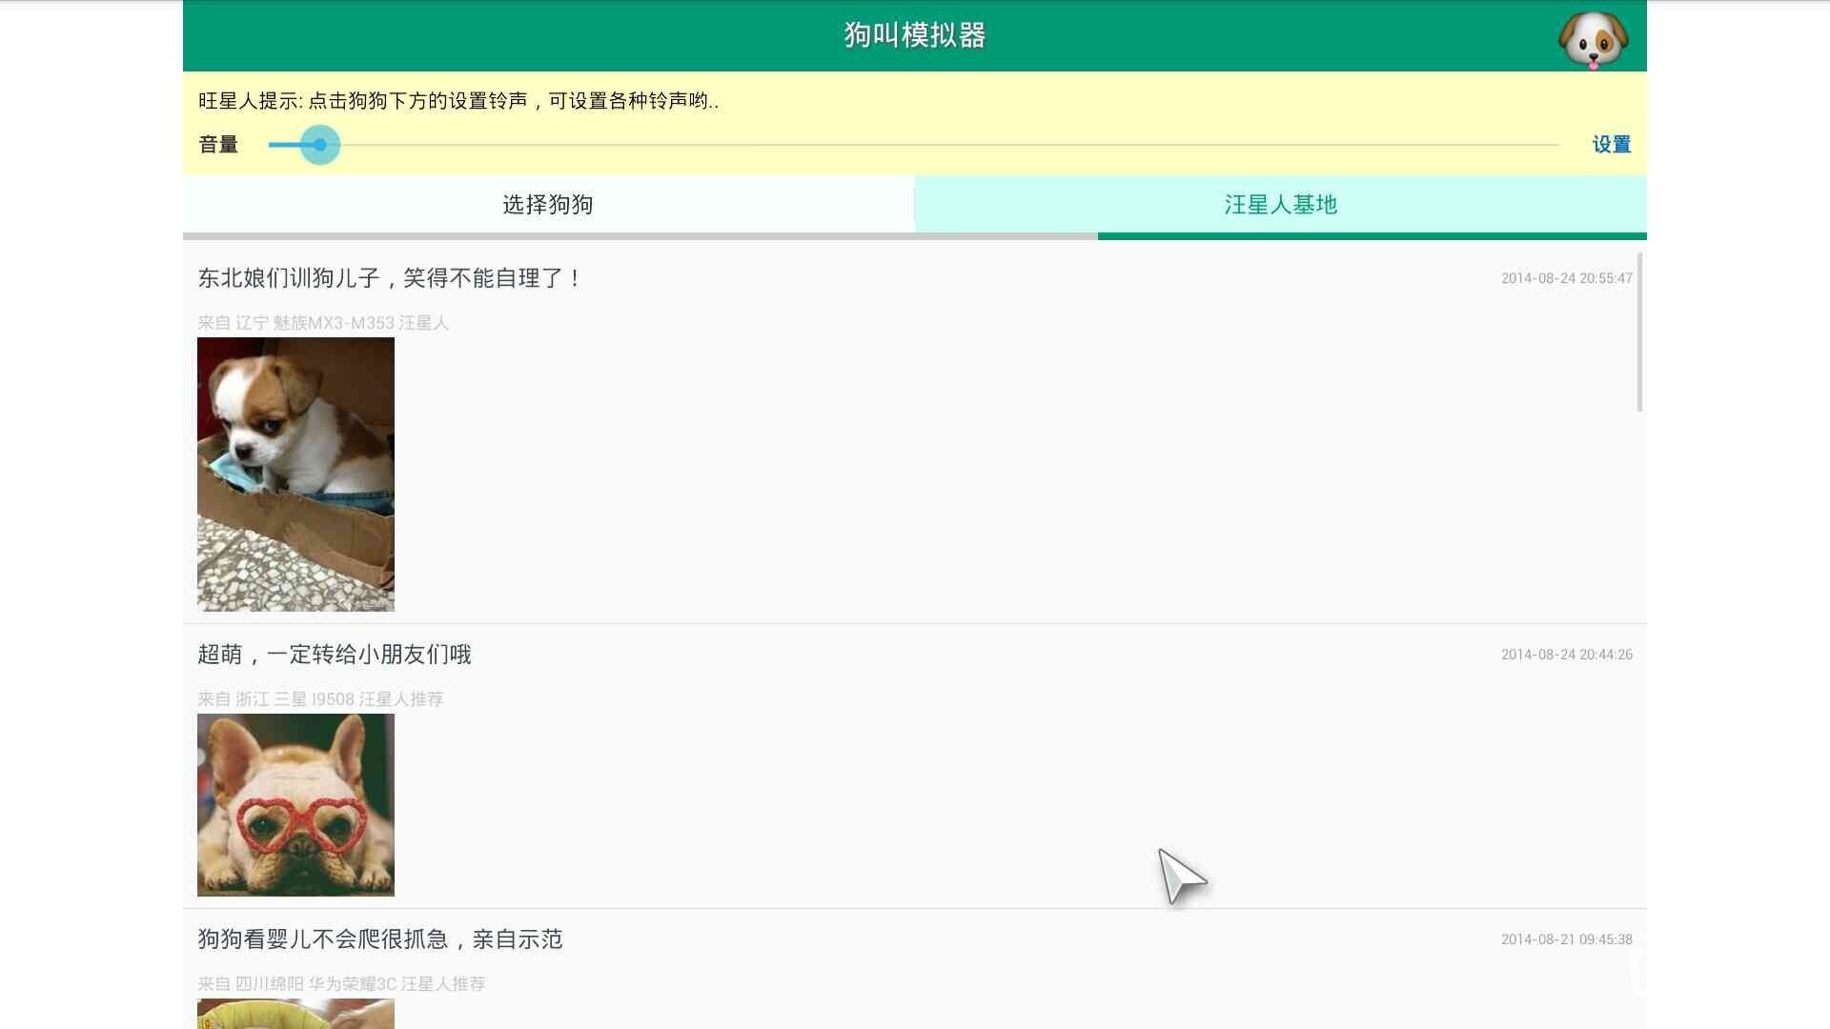Open puppy in cardboard box thumbnail
The height and width of the screenshot is (1029, 1830).
point(295,474)
